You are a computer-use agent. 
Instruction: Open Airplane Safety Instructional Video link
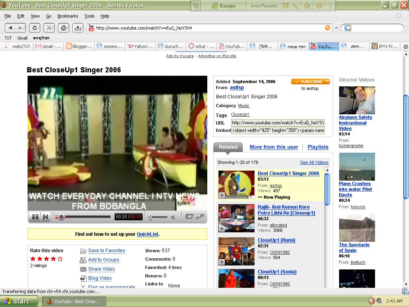355,123
